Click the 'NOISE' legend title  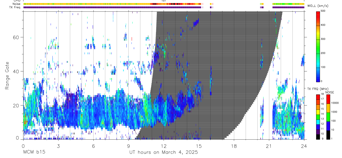click(329, 92)
